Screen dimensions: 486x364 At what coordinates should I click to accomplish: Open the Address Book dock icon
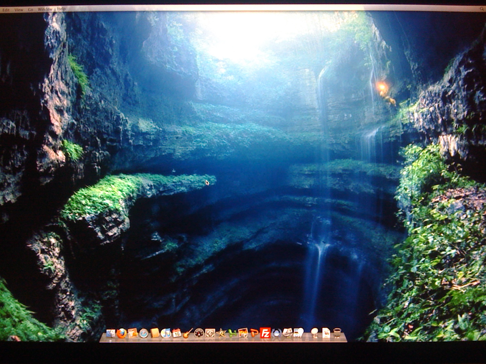click(x=155, y=333)
